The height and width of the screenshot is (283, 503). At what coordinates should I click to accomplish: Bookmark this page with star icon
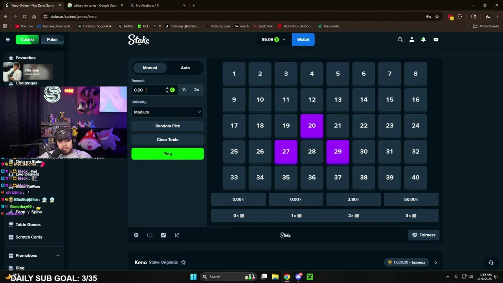(437, 17)
